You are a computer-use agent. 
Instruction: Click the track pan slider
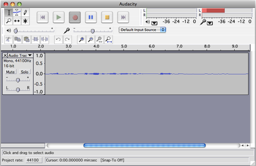[x=18, y=89]
